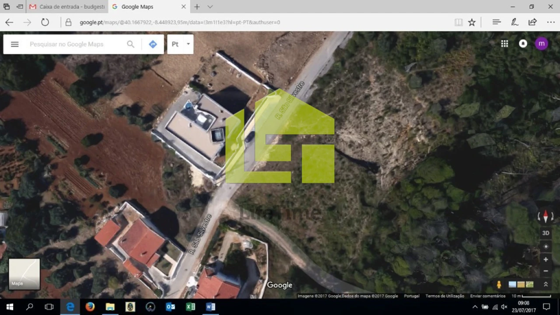Switch to Mapa view thumbnail
The image size is (560, 315).
(x=24, y=274)
